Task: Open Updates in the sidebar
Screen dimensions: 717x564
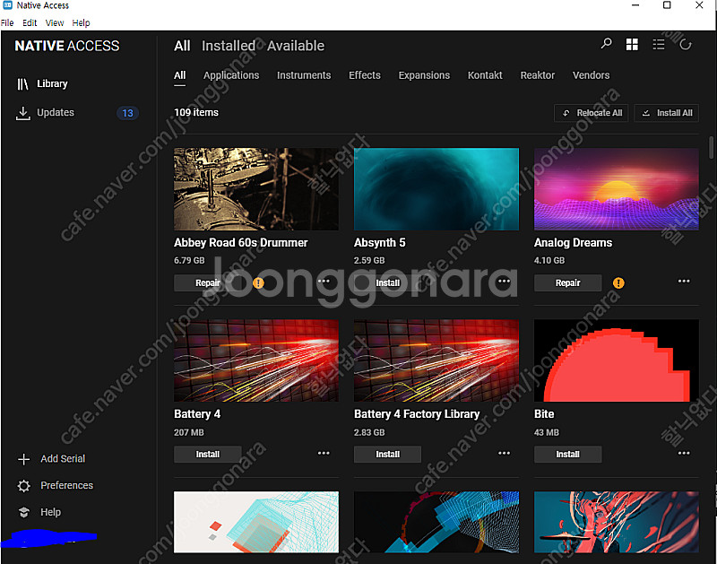Action: [x=56, y=113]
